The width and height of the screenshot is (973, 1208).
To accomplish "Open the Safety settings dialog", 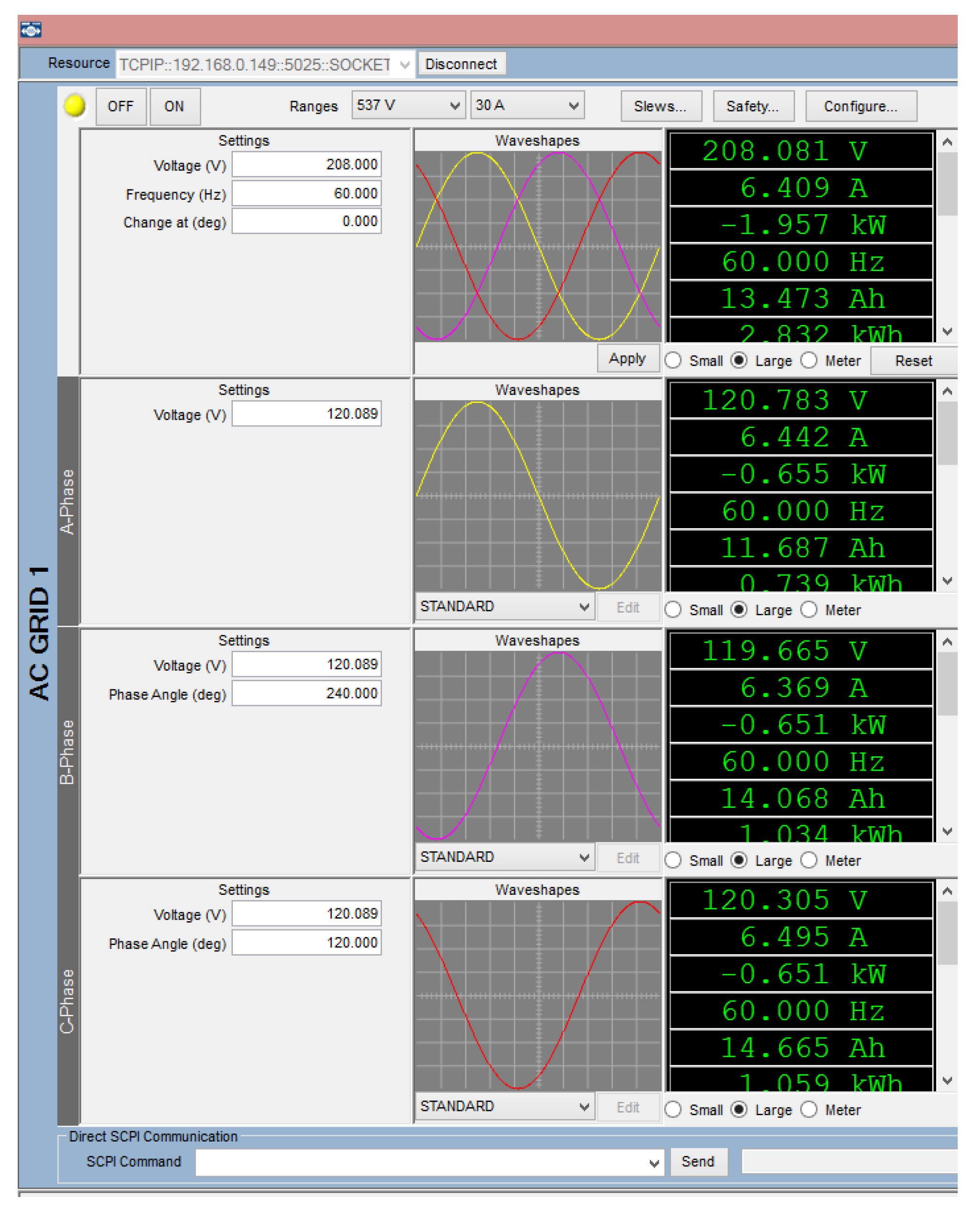I will coord(752,106).
